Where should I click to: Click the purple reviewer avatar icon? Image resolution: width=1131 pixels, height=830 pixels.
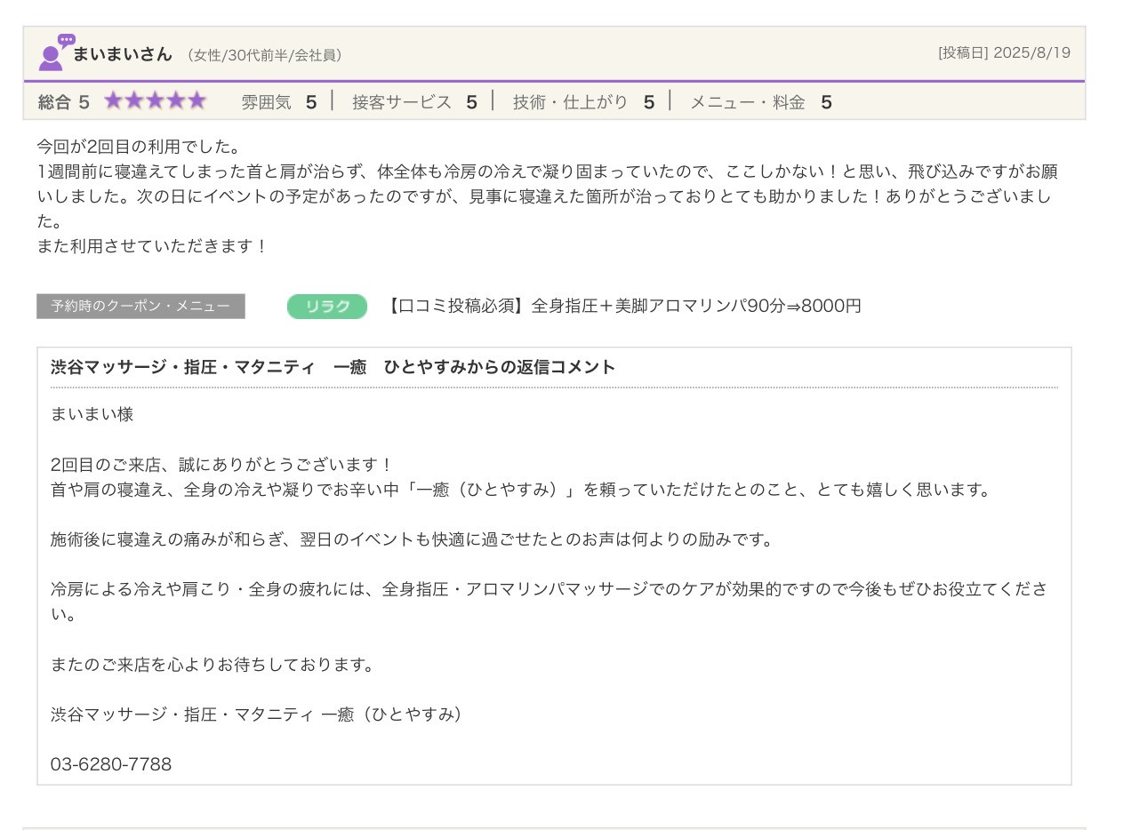tap(52, 53)
